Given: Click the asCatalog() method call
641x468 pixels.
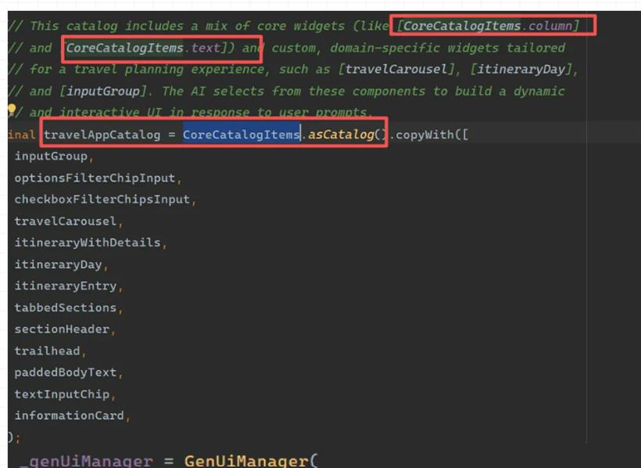Looking at the screenshot, I should point(346,135).
